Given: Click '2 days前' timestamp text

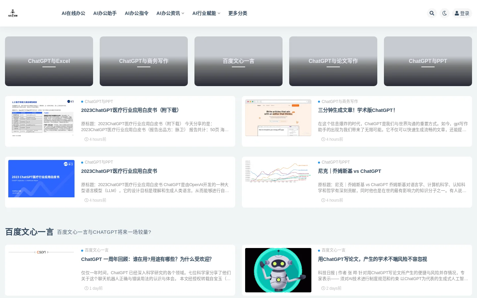Looking at the screenshot, I should point(331,288).
